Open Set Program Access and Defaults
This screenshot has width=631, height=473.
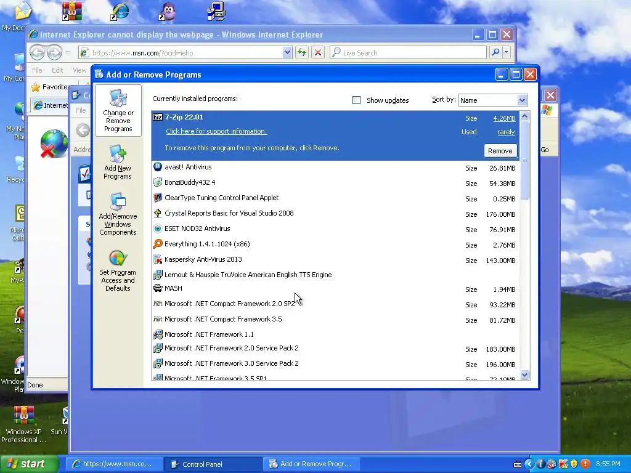coord(118,270)
